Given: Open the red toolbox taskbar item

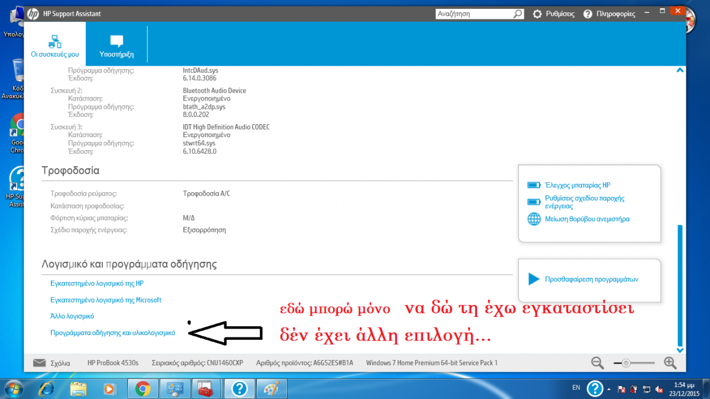Looking at the screenshot, I should 206,388.
